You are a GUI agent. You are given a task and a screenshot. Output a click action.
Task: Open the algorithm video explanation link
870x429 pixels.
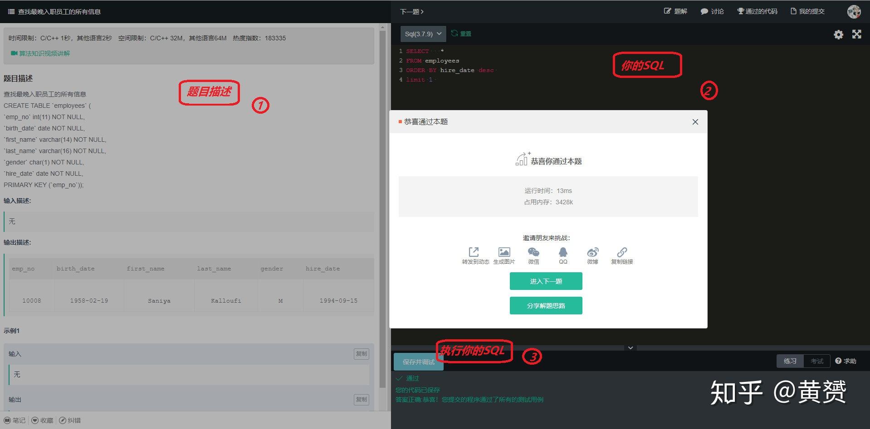(x=40, y=53)
